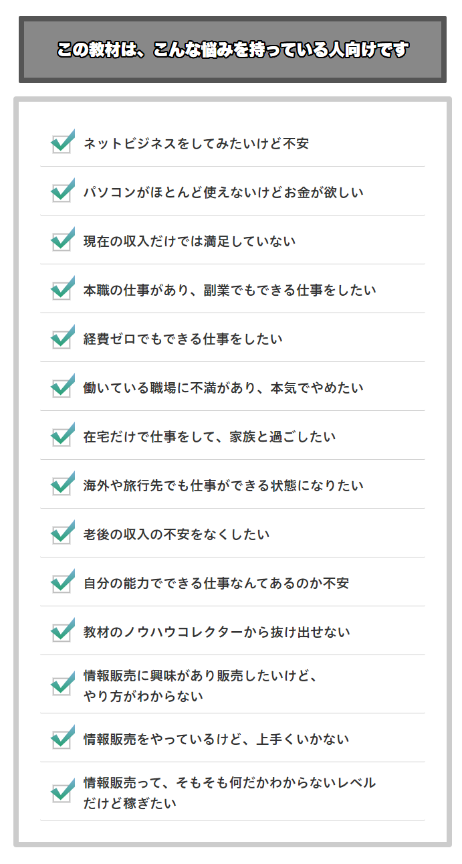Click checkmark beside 本職の仕事があり、副業でも
Screen dimensions: 462x864
[x=63, y=288]
